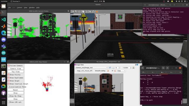Click the Gazebo snap tool icon

tap(93, 11)
